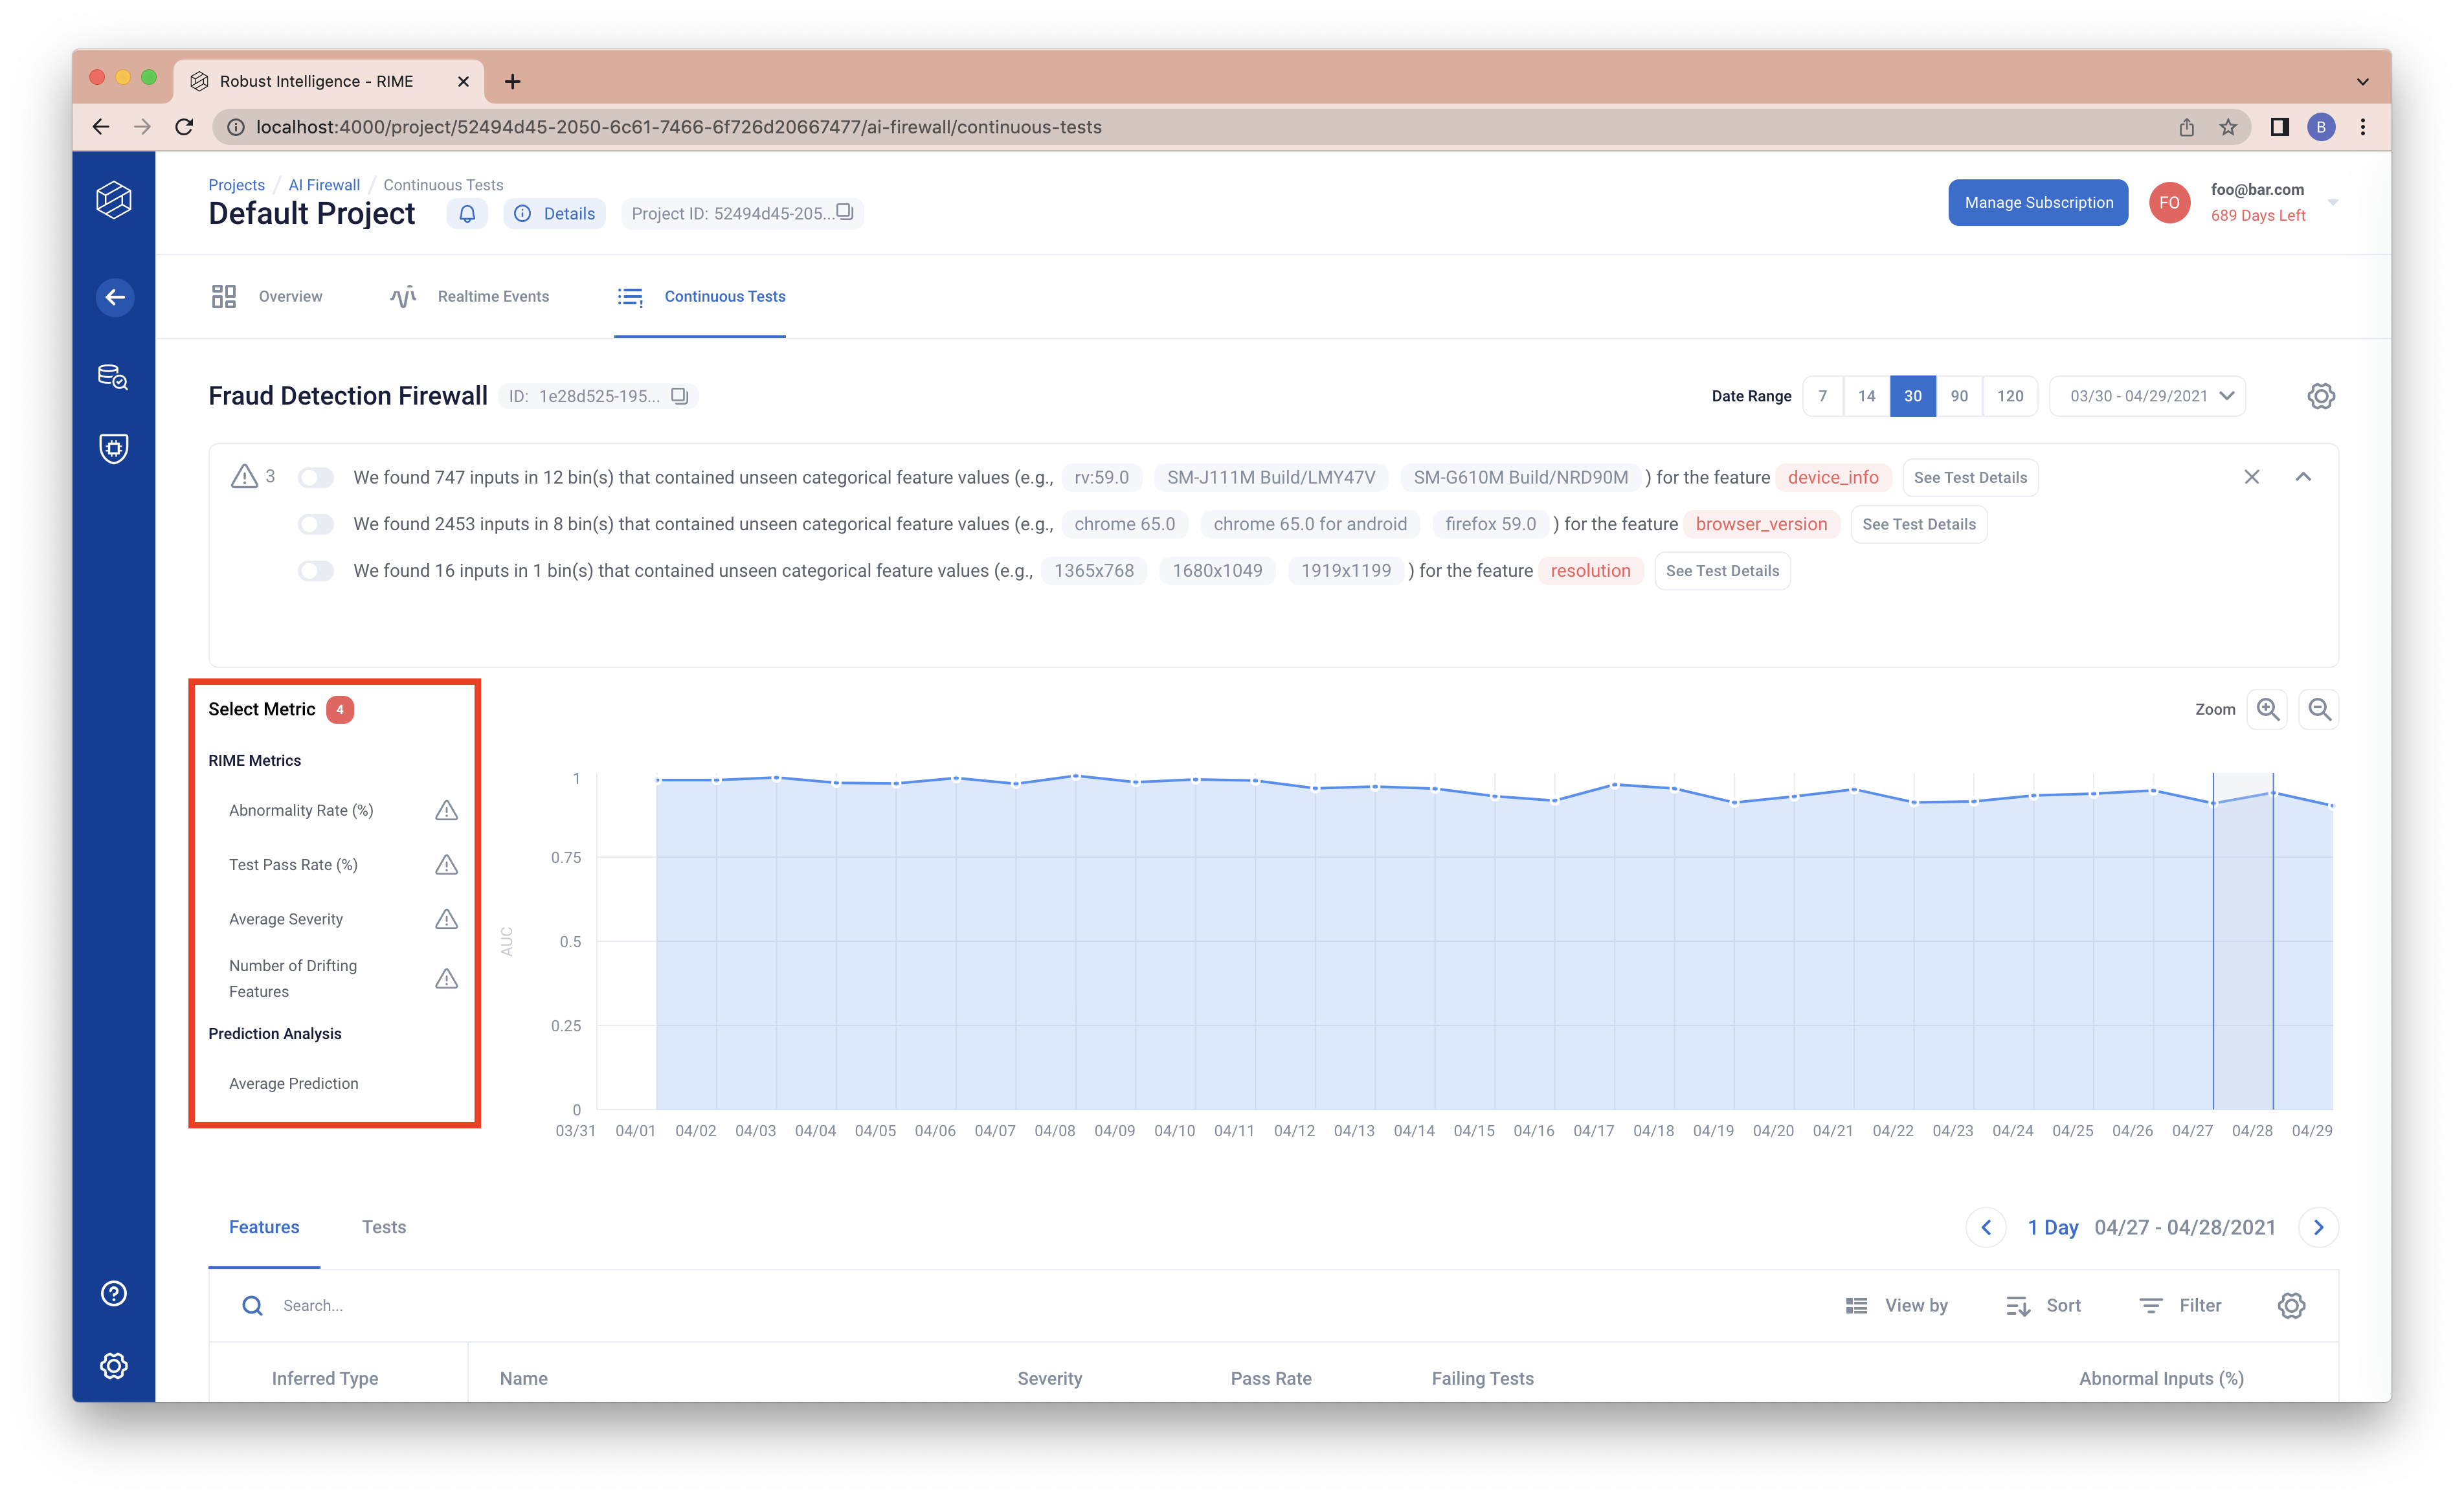Click the search magnifier icon in table
2464x1498 pixels.
[252, 1305]
